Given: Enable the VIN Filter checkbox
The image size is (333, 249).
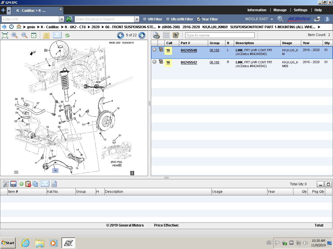Looking at the screenshot, I should tap(145, 19).
